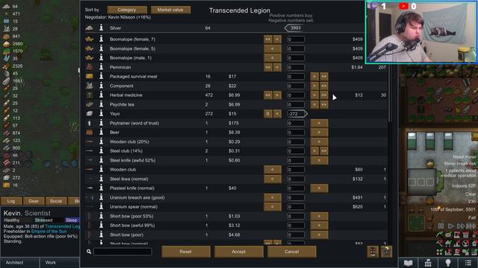
Task: Toggle the trader gift mode icon
Action: [x=373, y=252]
